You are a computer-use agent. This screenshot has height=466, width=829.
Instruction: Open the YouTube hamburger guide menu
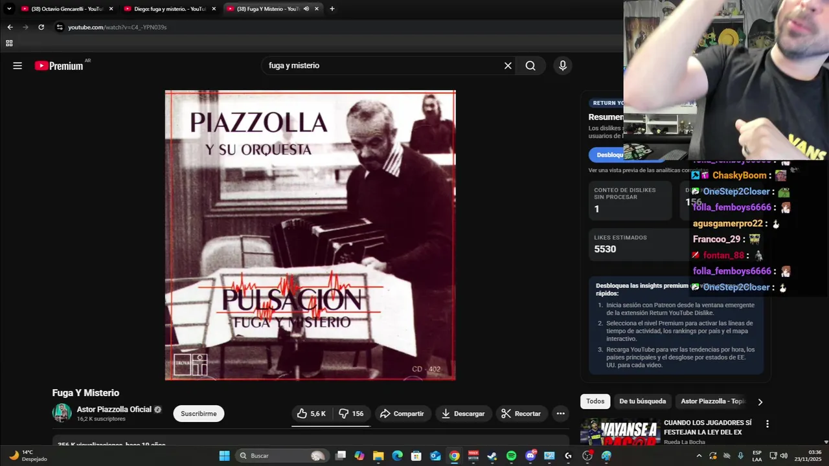pos(17,65)
